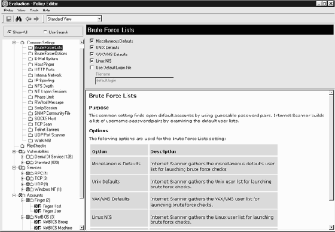This screenshot has width=335, height=232.
Task: Select E-Mail Options in tree
Action: pyautogui.click(x=46, y=59)
